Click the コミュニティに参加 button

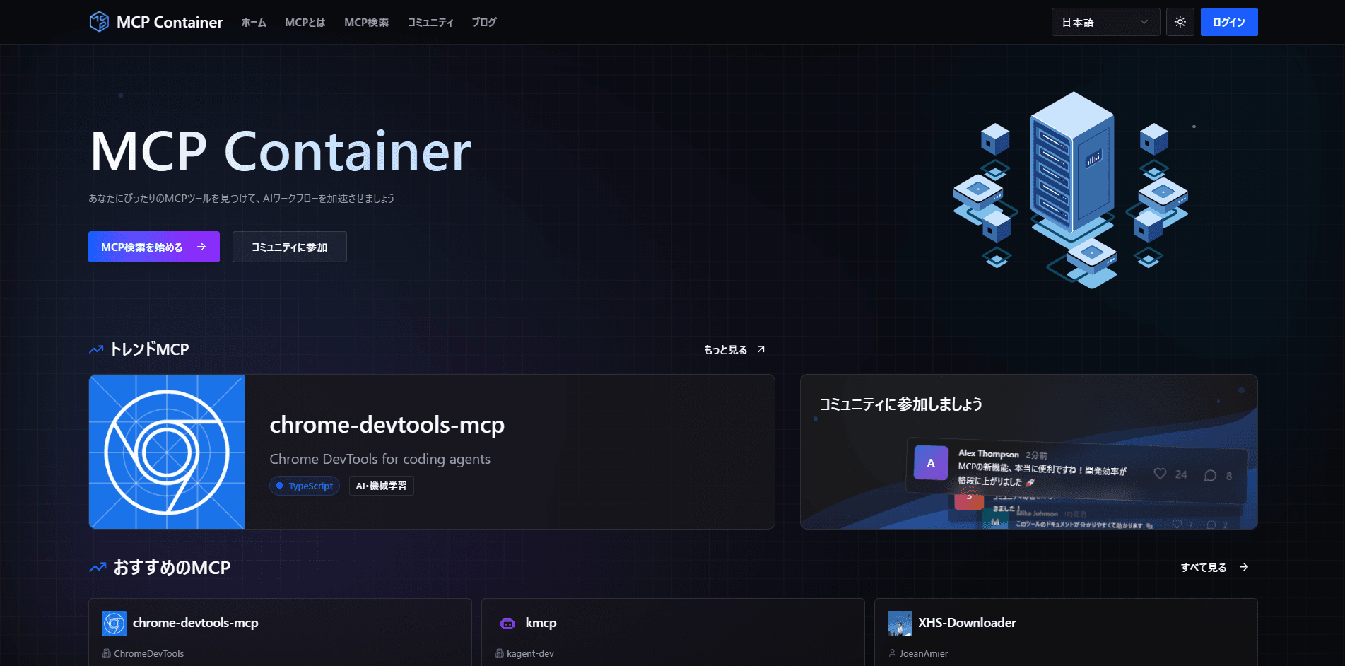[289, 247]
